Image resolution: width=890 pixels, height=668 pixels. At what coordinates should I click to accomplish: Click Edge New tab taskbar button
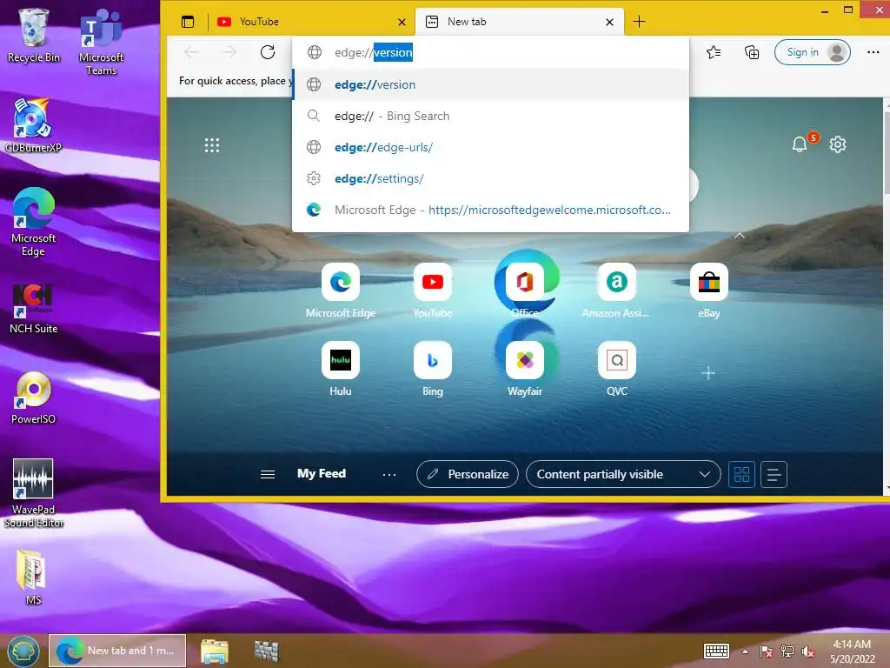[117, 651]
